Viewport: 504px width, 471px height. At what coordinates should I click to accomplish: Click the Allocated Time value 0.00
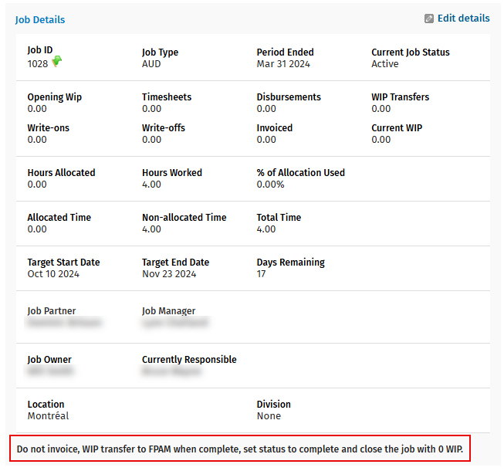click(37, 229)
